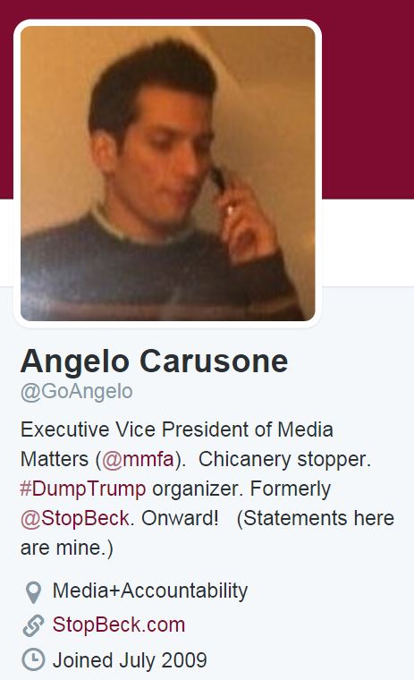Click the chain link icon
The height and width of the screenshot is (680, 414).
33,625
